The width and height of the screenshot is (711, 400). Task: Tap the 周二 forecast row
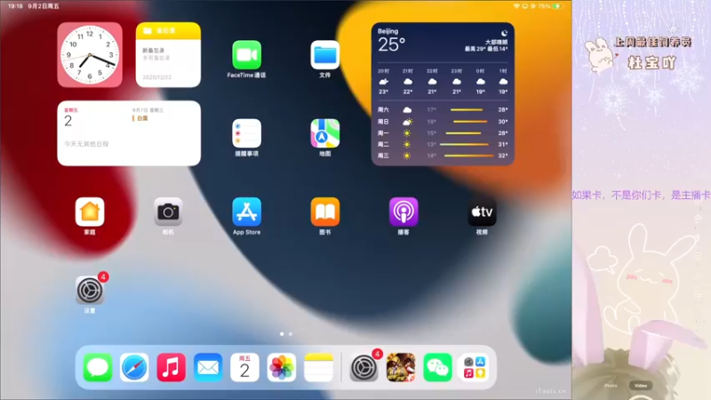click(x=443, y=144)
